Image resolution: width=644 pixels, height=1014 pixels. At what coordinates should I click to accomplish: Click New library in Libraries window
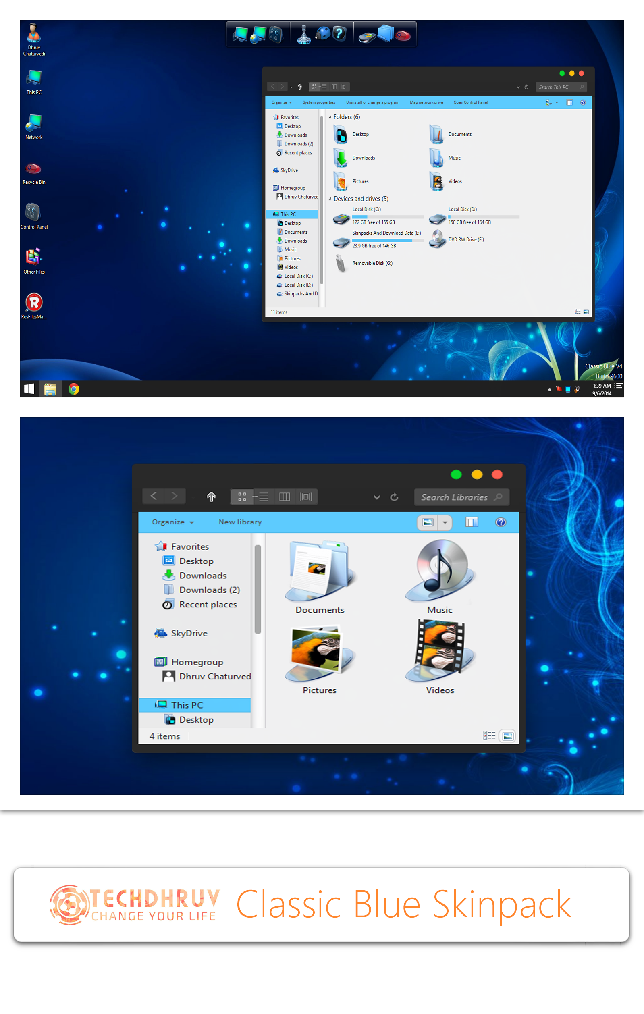pos(240,522)
